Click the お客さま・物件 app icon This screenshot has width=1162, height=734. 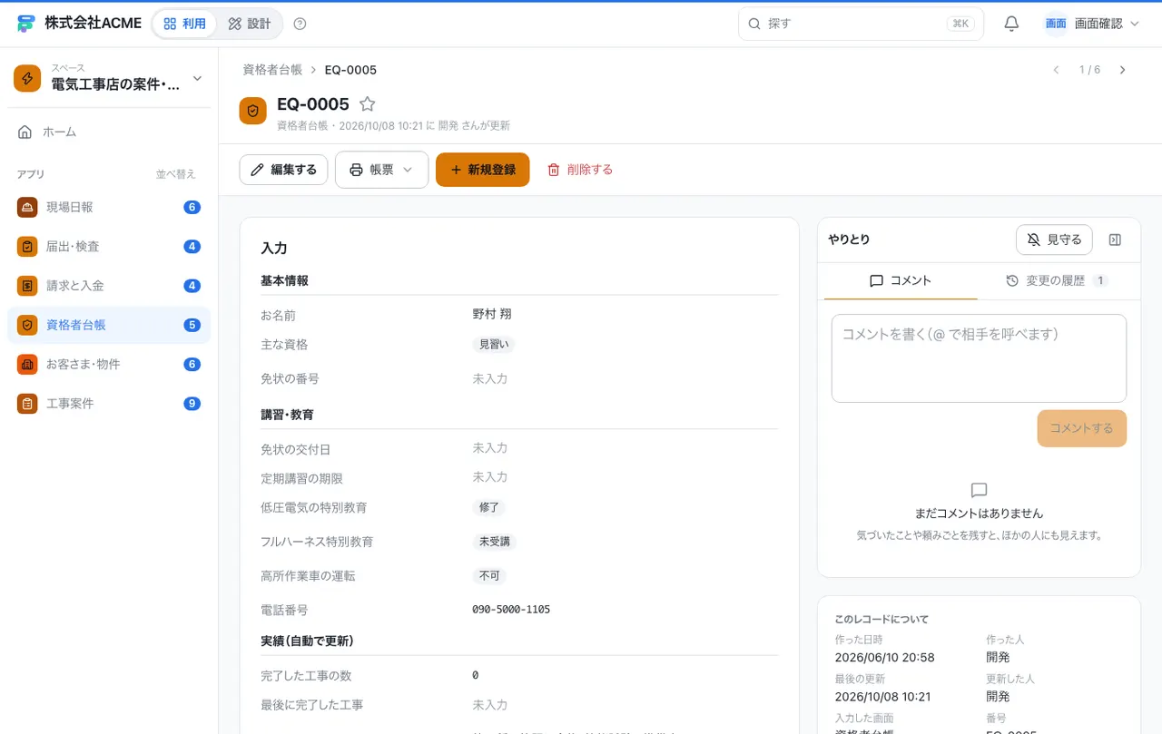click(x=27, y=364)
